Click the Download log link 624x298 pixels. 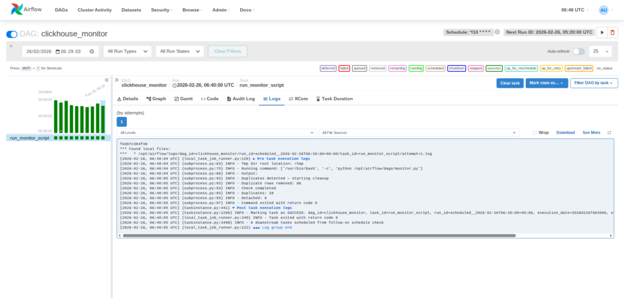pyautogui.click(x=565, y=132)
